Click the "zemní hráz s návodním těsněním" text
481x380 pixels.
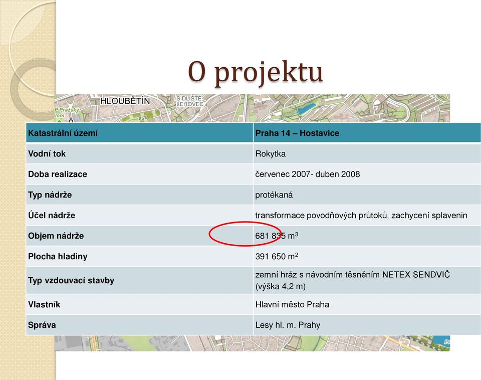click(317, 274)
